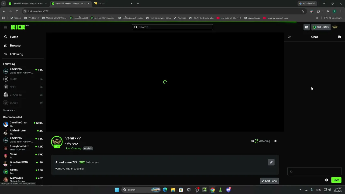
Task: Open a new browser tab
Action: 138,4
